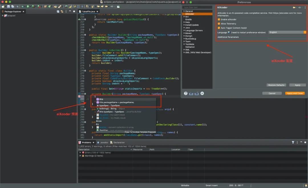Click the Location column header in Problems
This screenshot has height=188, width=308.
pyautogui.click(x=179, y=149)
